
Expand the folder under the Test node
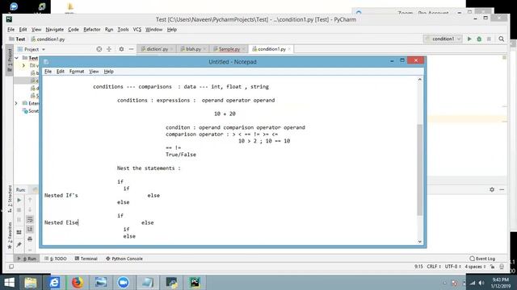(x=23, y=65)
